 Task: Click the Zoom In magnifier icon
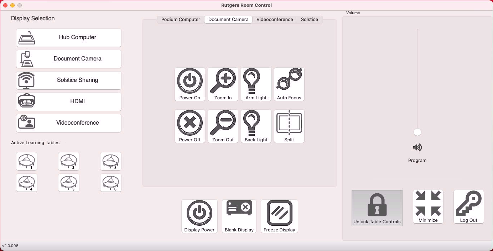coord(223,84)
